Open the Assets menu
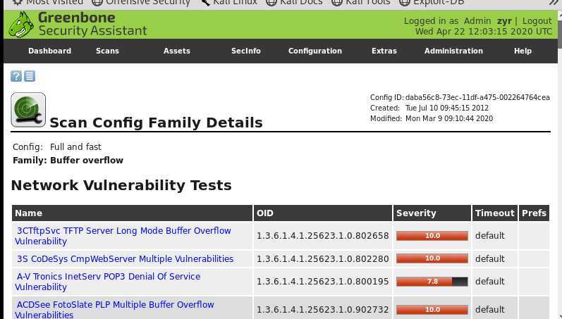 coord(177,51)
